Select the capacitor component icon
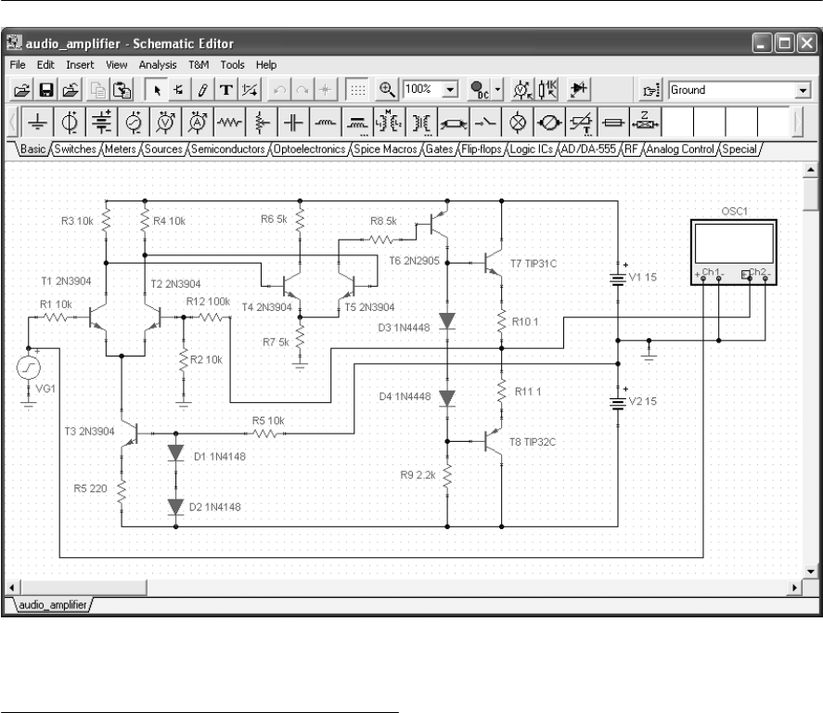The height and width of the screenshot is (713, 823). tap(294, 123)
